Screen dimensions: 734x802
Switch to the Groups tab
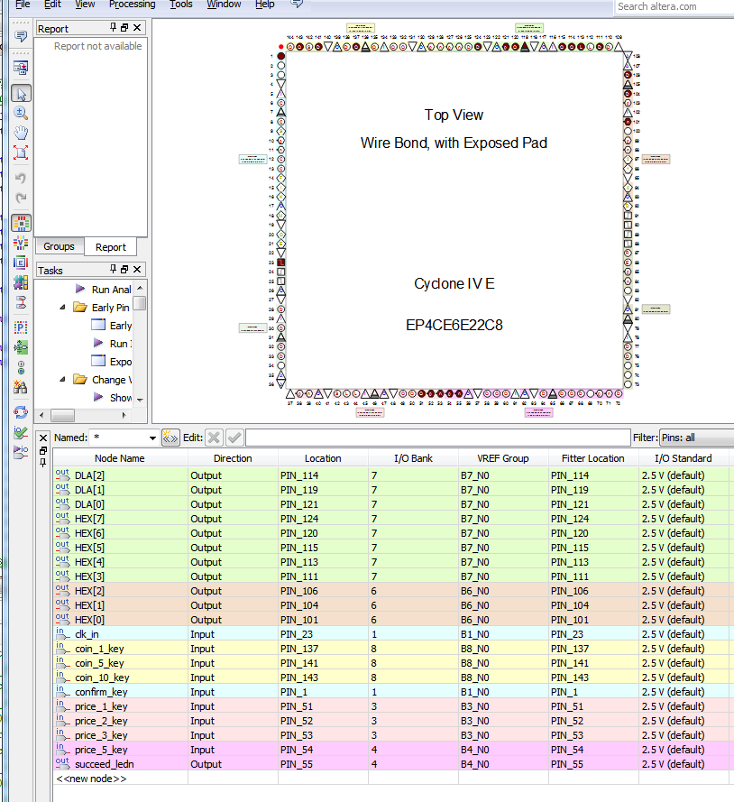(58, 246)
